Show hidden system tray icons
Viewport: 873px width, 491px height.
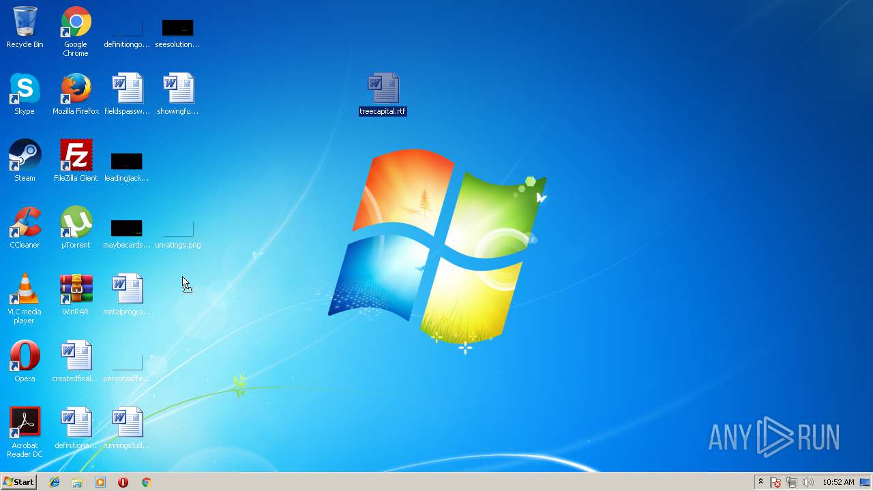pos(760,482)
